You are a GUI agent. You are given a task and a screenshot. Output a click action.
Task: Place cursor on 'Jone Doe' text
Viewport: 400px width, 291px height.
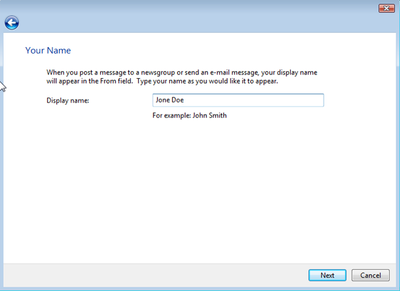pos(170,101)
